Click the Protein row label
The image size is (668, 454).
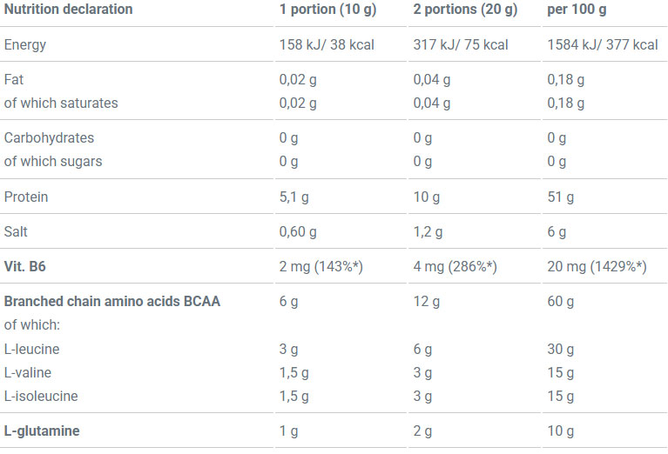click(26, 197)
